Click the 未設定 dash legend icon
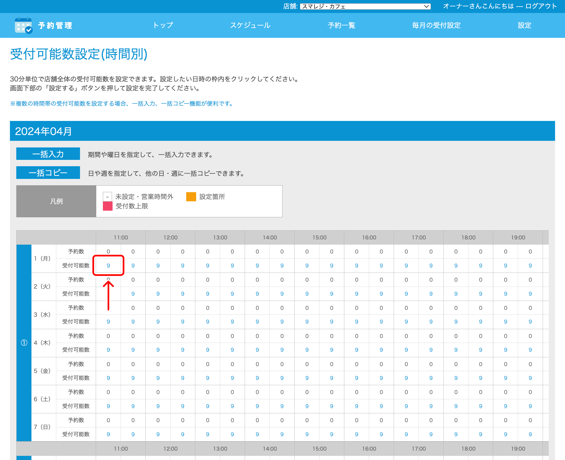The height and width of the screenshot is (460, 565). tap(107, 197)
